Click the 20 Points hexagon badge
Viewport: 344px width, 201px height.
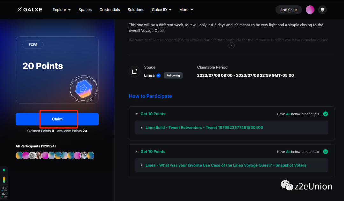[83, 89]
